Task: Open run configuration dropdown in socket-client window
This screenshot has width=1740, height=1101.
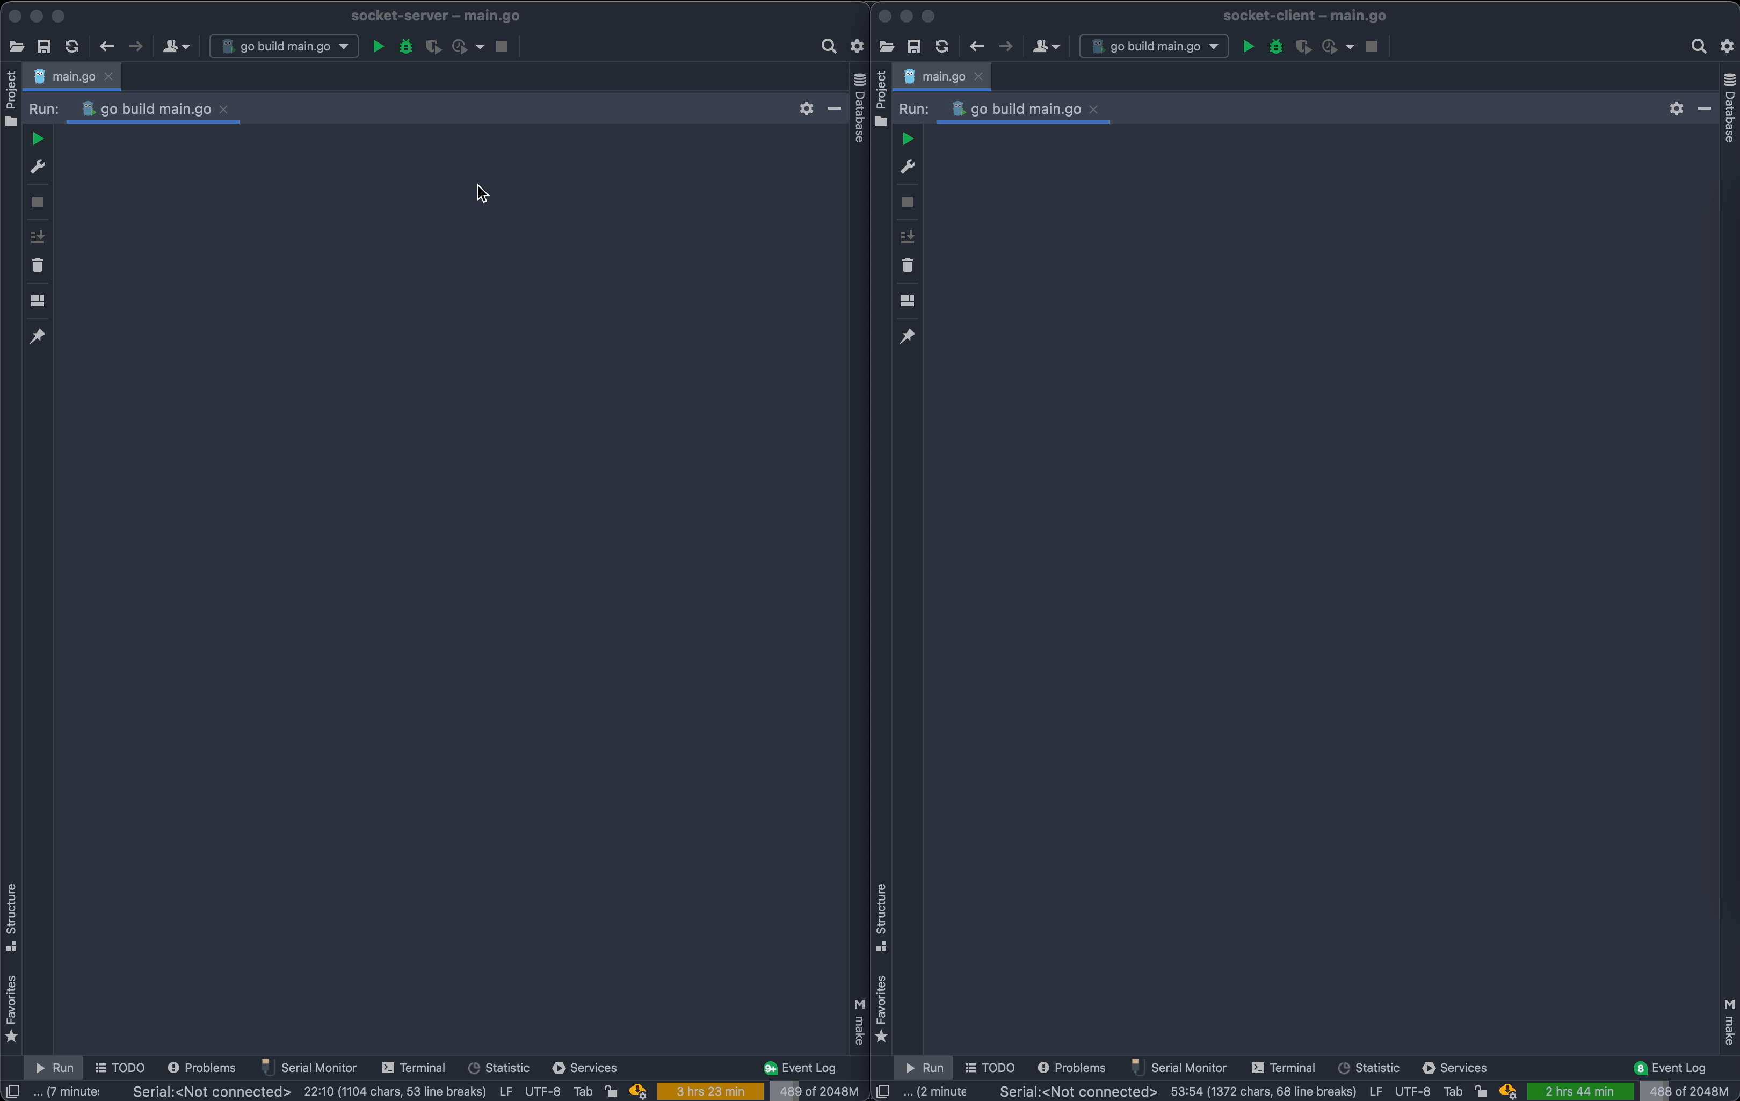Action: click(1154, 47)
